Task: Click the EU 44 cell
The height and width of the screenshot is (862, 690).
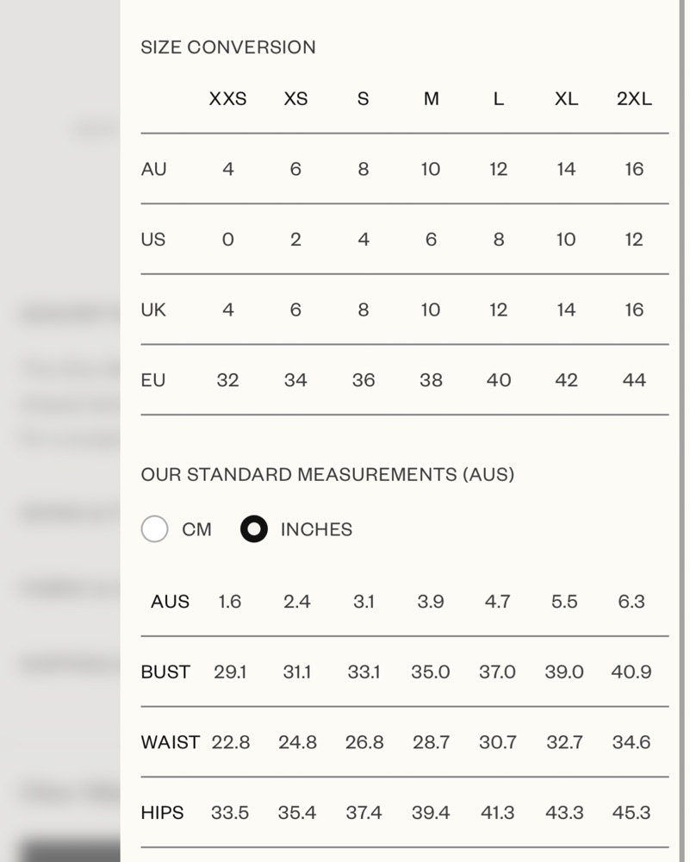Action: click(634, 380)
